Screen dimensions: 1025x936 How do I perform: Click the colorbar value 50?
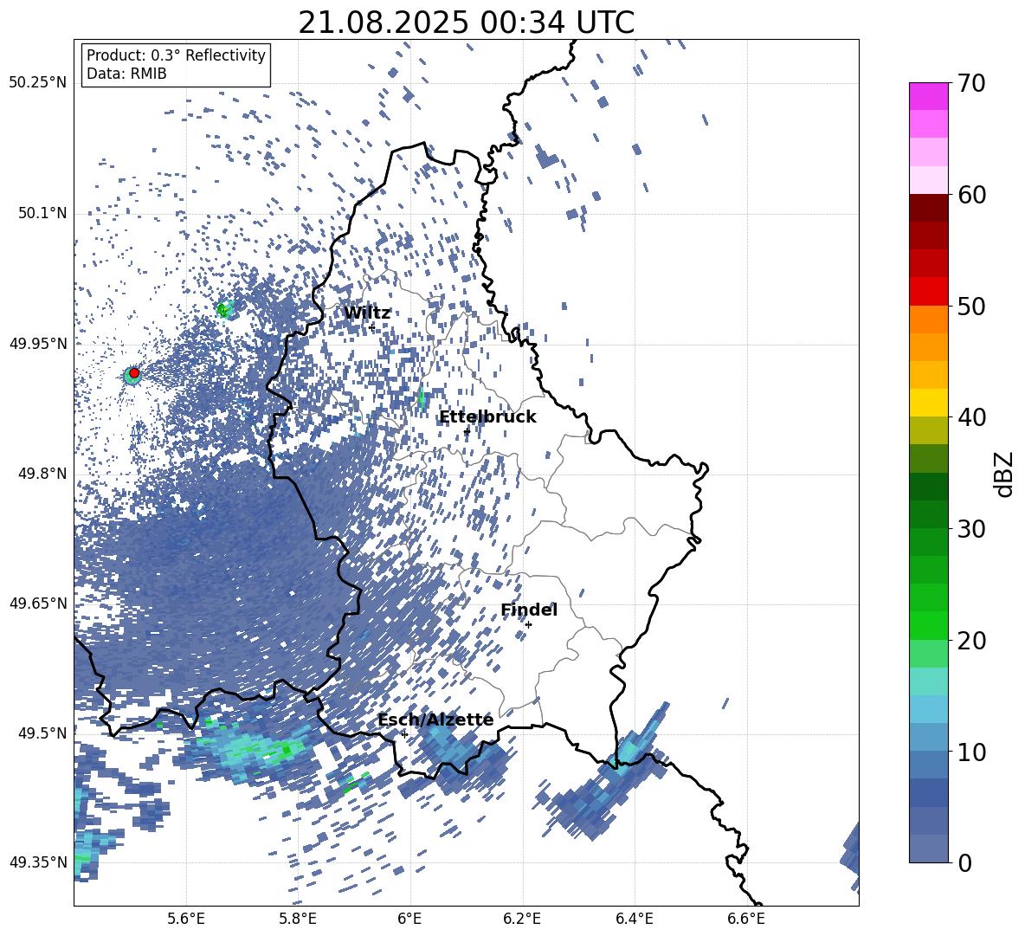970,307
